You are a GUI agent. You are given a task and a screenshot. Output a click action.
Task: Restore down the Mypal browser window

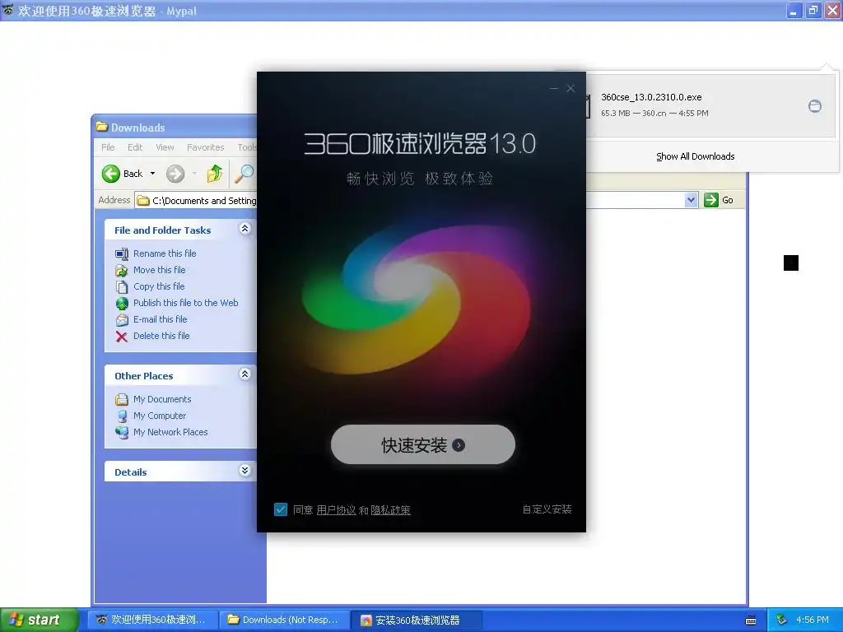813,10
